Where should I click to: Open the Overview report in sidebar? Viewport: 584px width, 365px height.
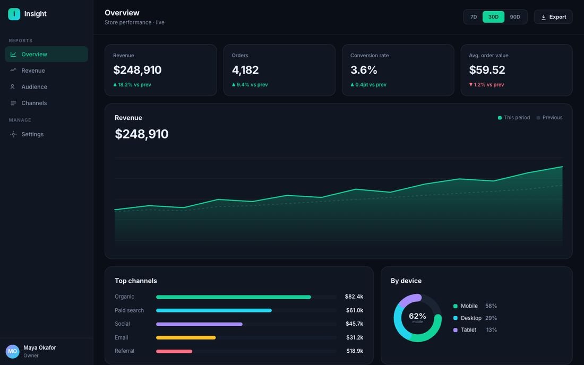point(46,54)
